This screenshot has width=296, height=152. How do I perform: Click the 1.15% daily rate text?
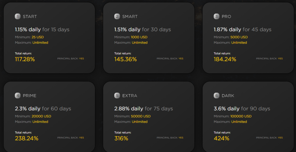click(x=28, y=30)
